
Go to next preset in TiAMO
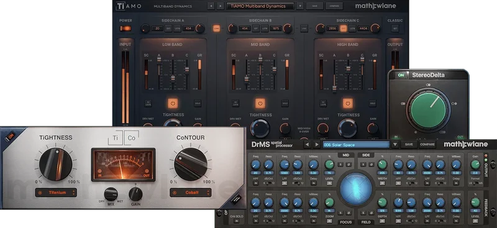pos(221,6)
